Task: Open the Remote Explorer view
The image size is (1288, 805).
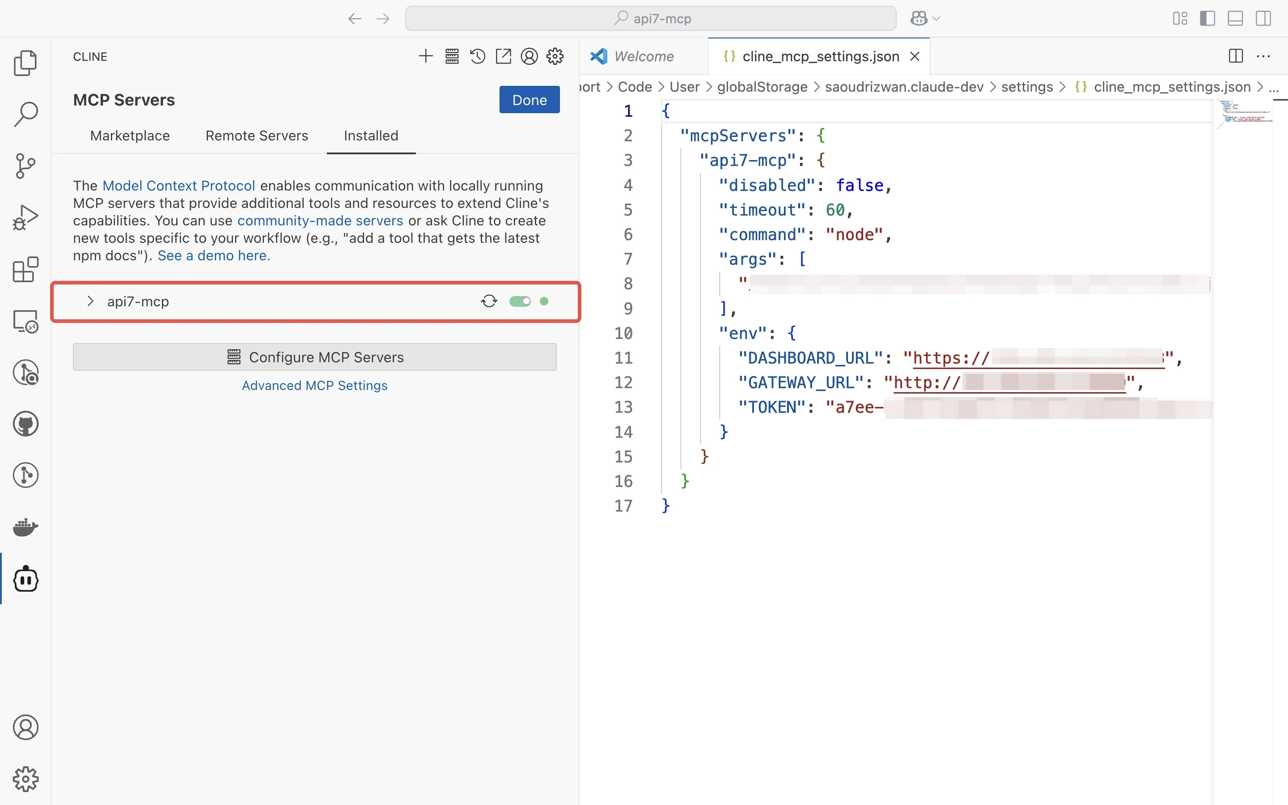Action: click(x=25, y=321)
